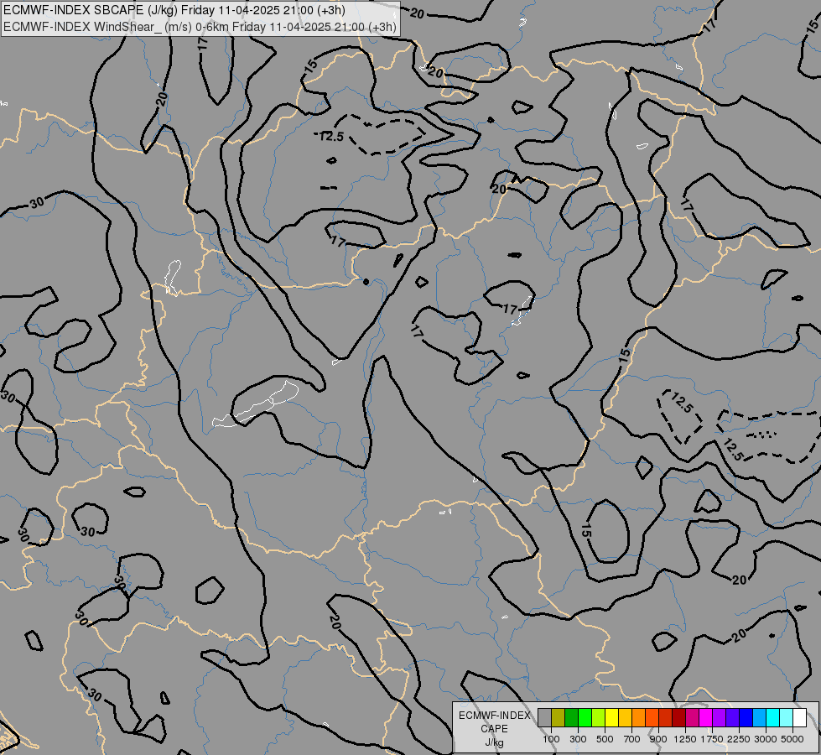Click the J/kg unit in legend box
Screen dimensions: 821x755
click(x=494, y=743)
